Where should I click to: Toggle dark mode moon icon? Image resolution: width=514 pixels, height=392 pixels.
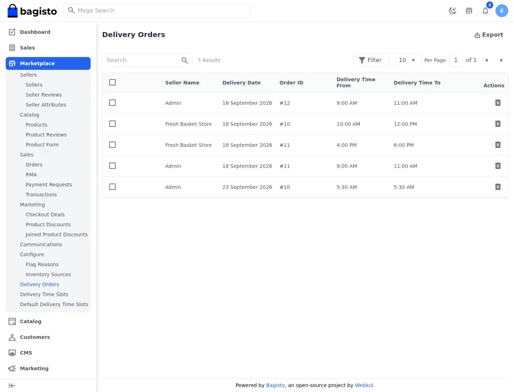tap(453, 11)
